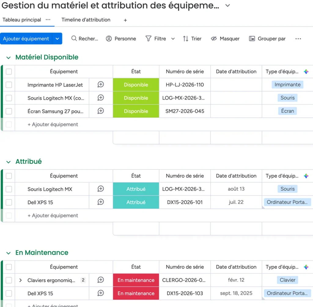The image size is (313, 307).
Task: Open conversation for Claviers ergonomiq... row
Action: coord(101,280)
